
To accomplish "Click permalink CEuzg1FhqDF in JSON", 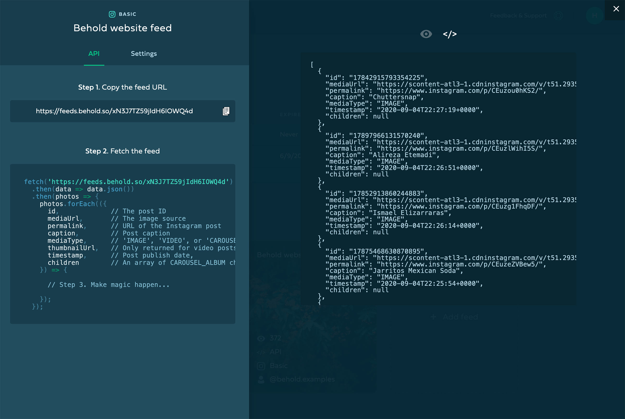I will point(436,206).
